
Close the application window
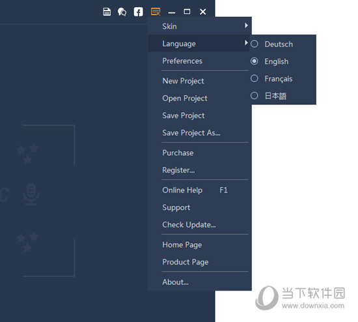coord(202,12)
